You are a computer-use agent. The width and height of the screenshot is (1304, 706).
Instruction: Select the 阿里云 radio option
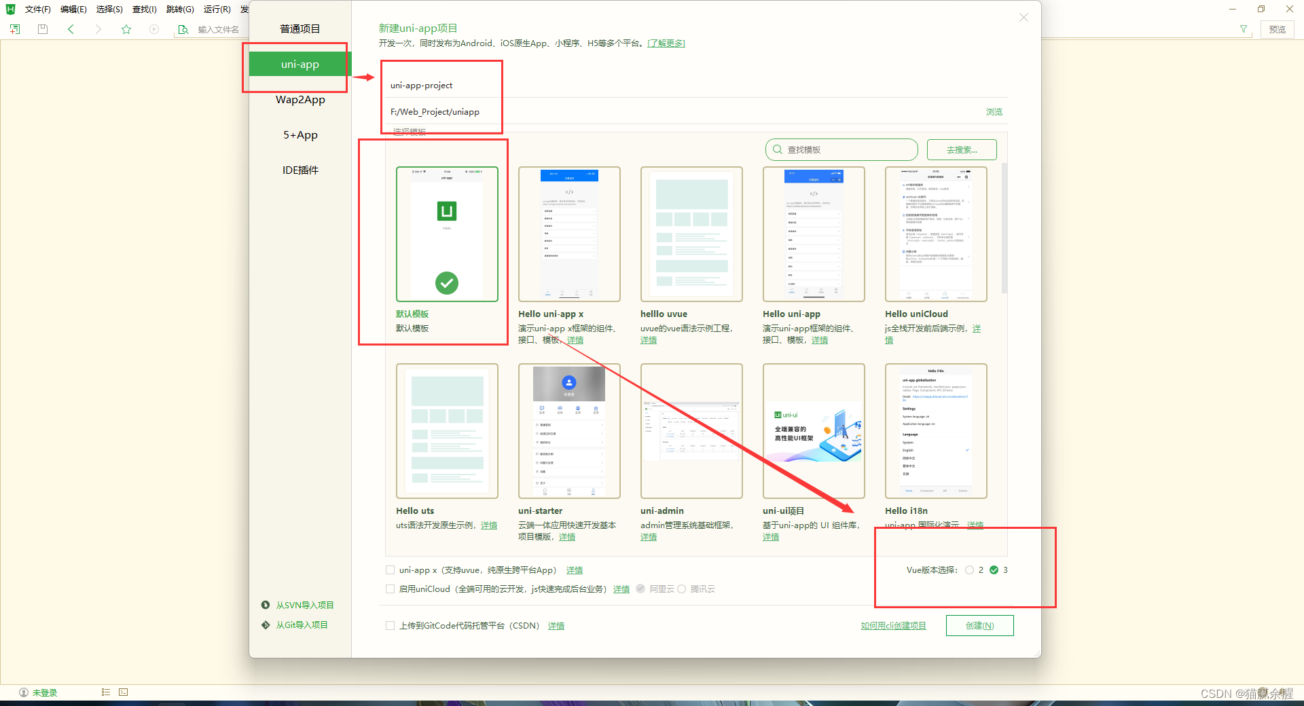pos(640,589)
